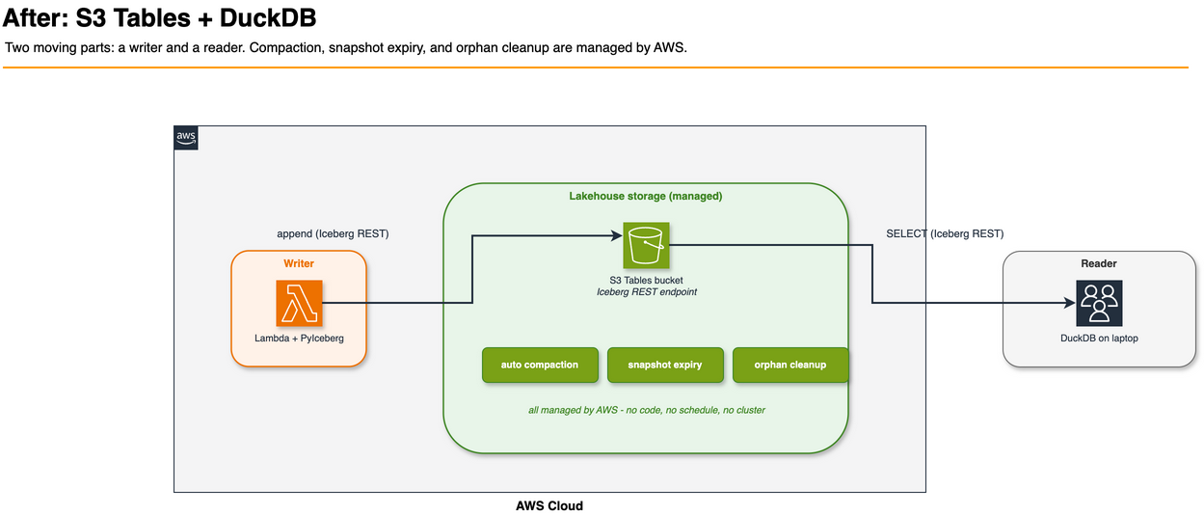Select the 'SELECT (Iceberg REST)' edge label

tap(945, 233)
